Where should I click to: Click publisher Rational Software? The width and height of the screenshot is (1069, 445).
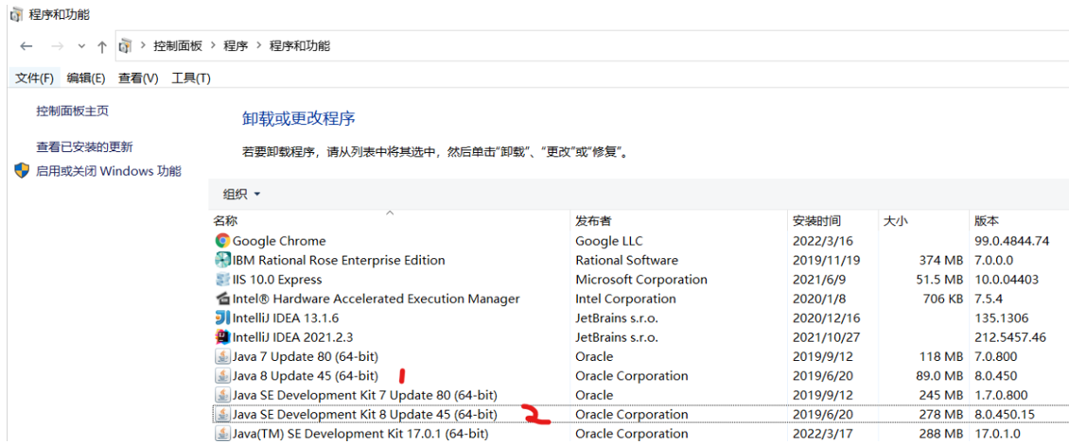626,260
